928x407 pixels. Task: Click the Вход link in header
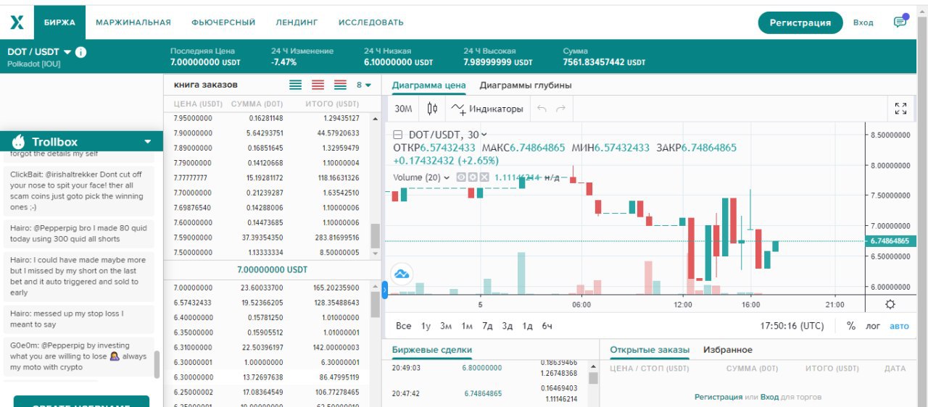tap(863, 22)
